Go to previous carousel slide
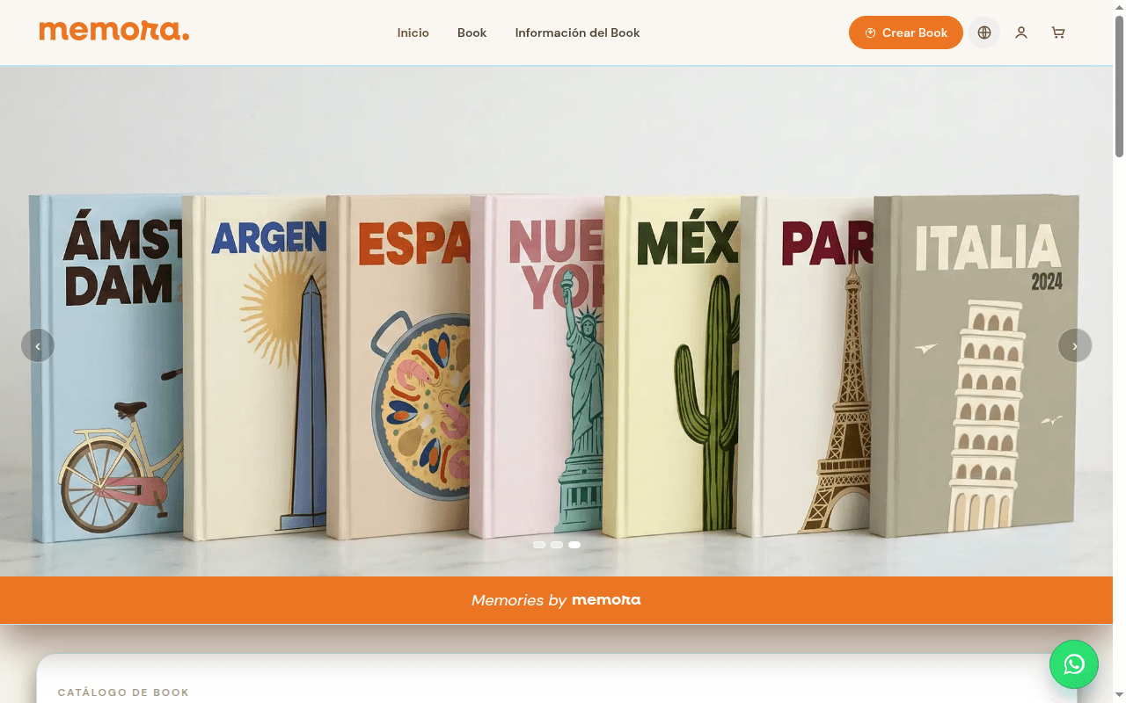Screen dimensions: 1126x703 tap(38, 345)
